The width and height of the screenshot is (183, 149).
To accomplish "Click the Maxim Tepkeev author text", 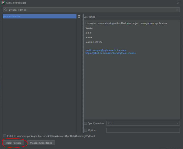I will (94, 42).
